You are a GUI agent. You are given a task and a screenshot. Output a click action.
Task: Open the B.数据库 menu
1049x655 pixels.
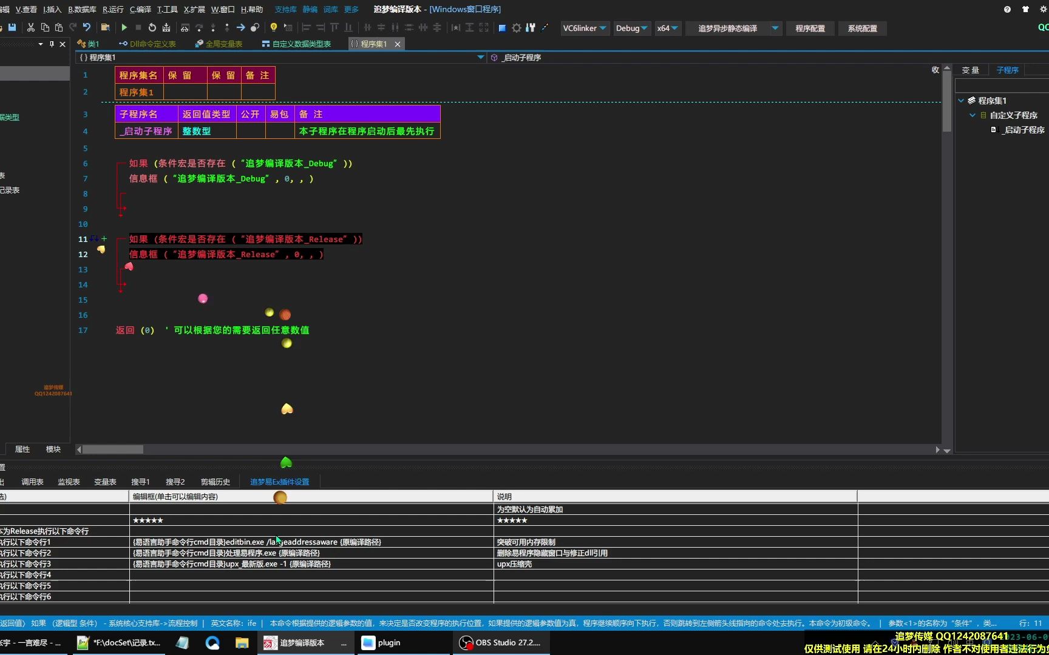click(x=82, y=9)
